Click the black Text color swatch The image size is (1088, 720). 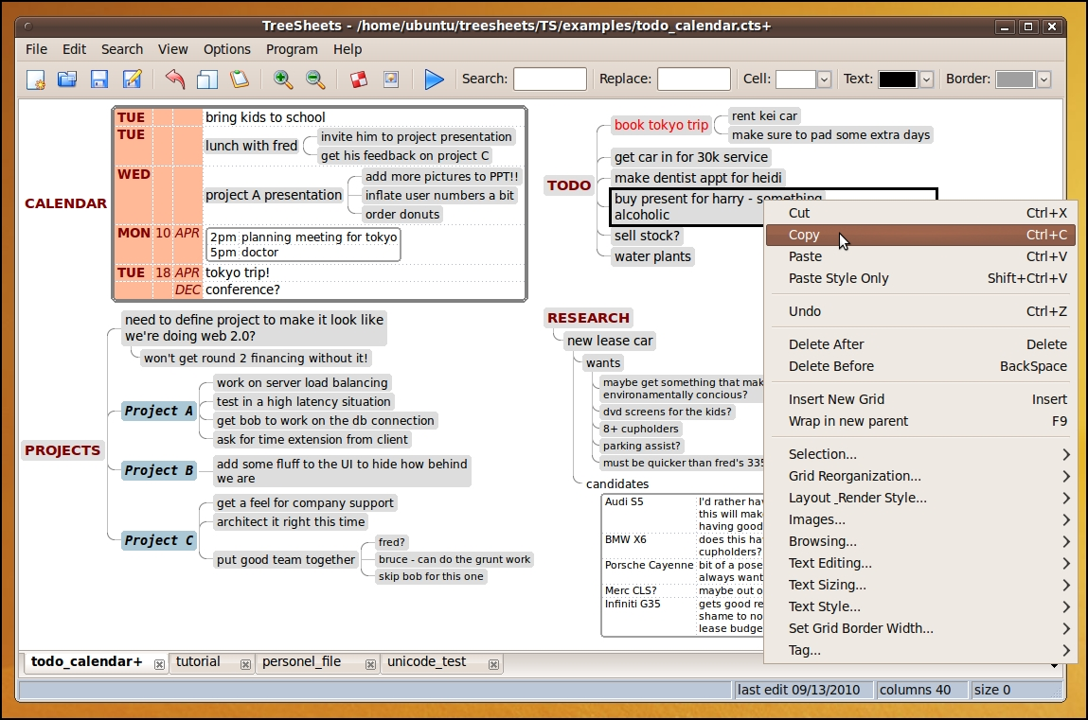(897, 79)
